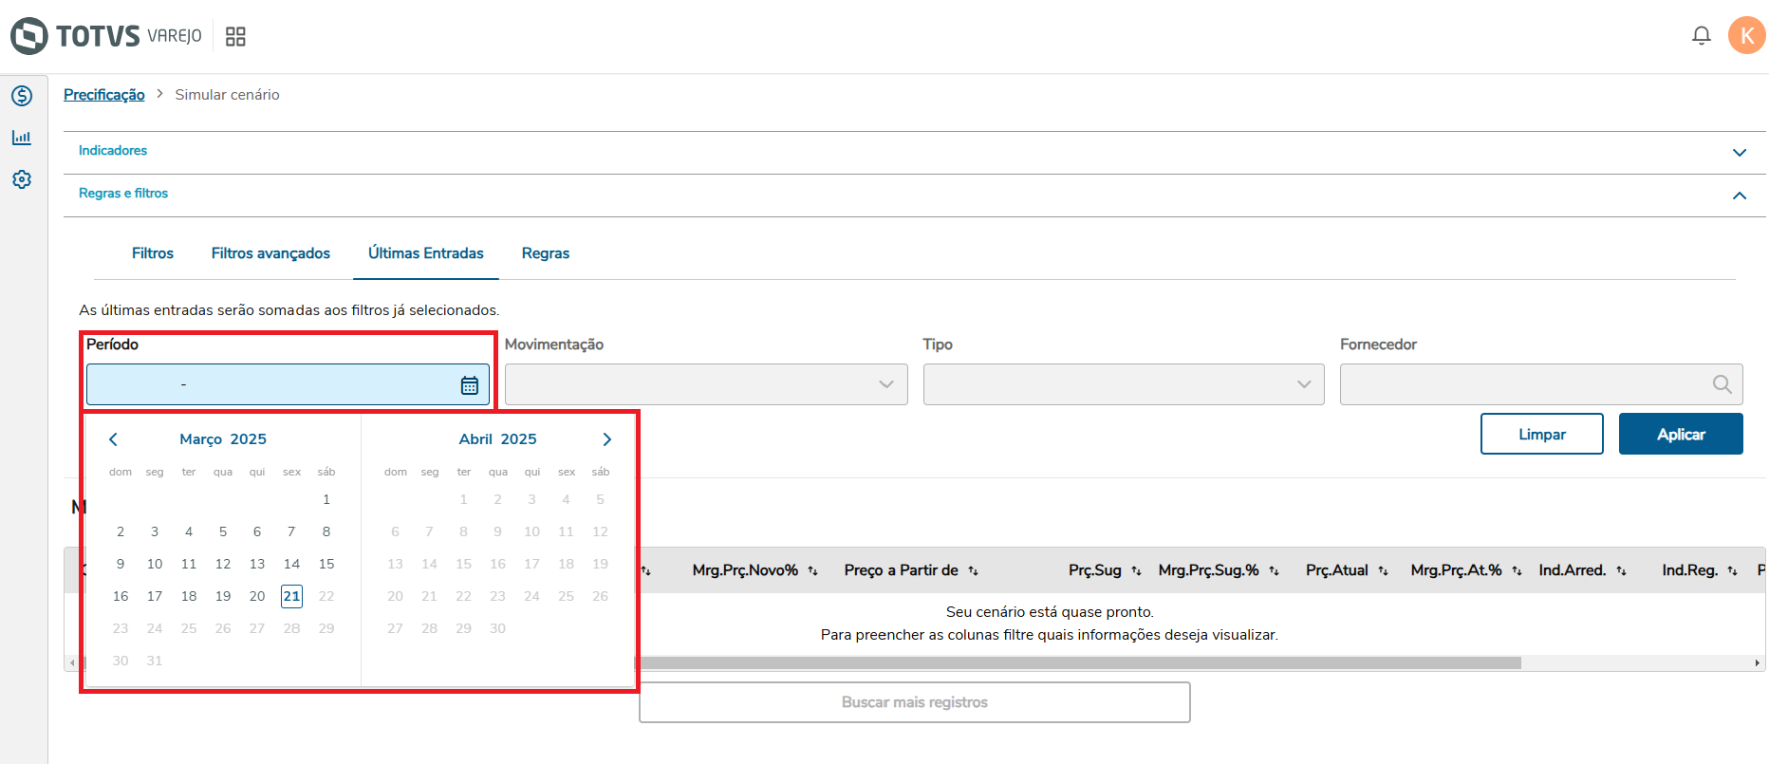This screenshot has height=764, width=1769.
Task: Open the pricing dollar sidebar icon
Action: (x=22, y=96)
